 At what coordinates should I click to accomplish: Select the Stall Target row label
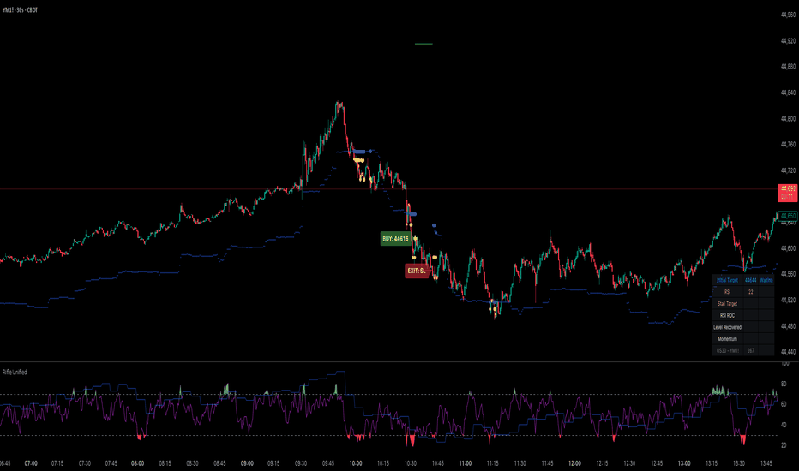coord(727,303)
